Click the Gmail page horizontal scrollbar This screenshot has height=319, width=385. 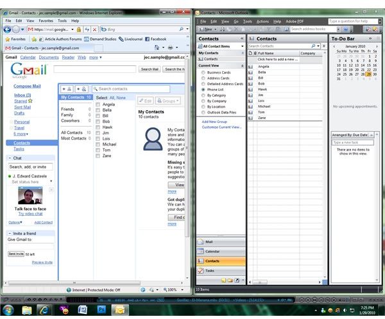click(x=74, y=282)
